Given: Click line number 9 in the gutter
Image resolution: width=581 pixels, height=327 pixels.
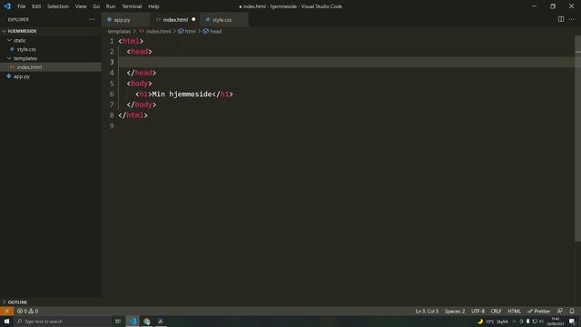Looking at the screenshot, I should [112, 126].
